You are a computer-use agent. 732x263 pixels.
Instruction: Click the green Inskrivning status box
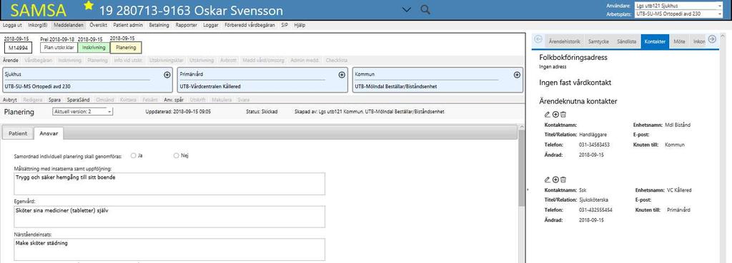[94, 48]
